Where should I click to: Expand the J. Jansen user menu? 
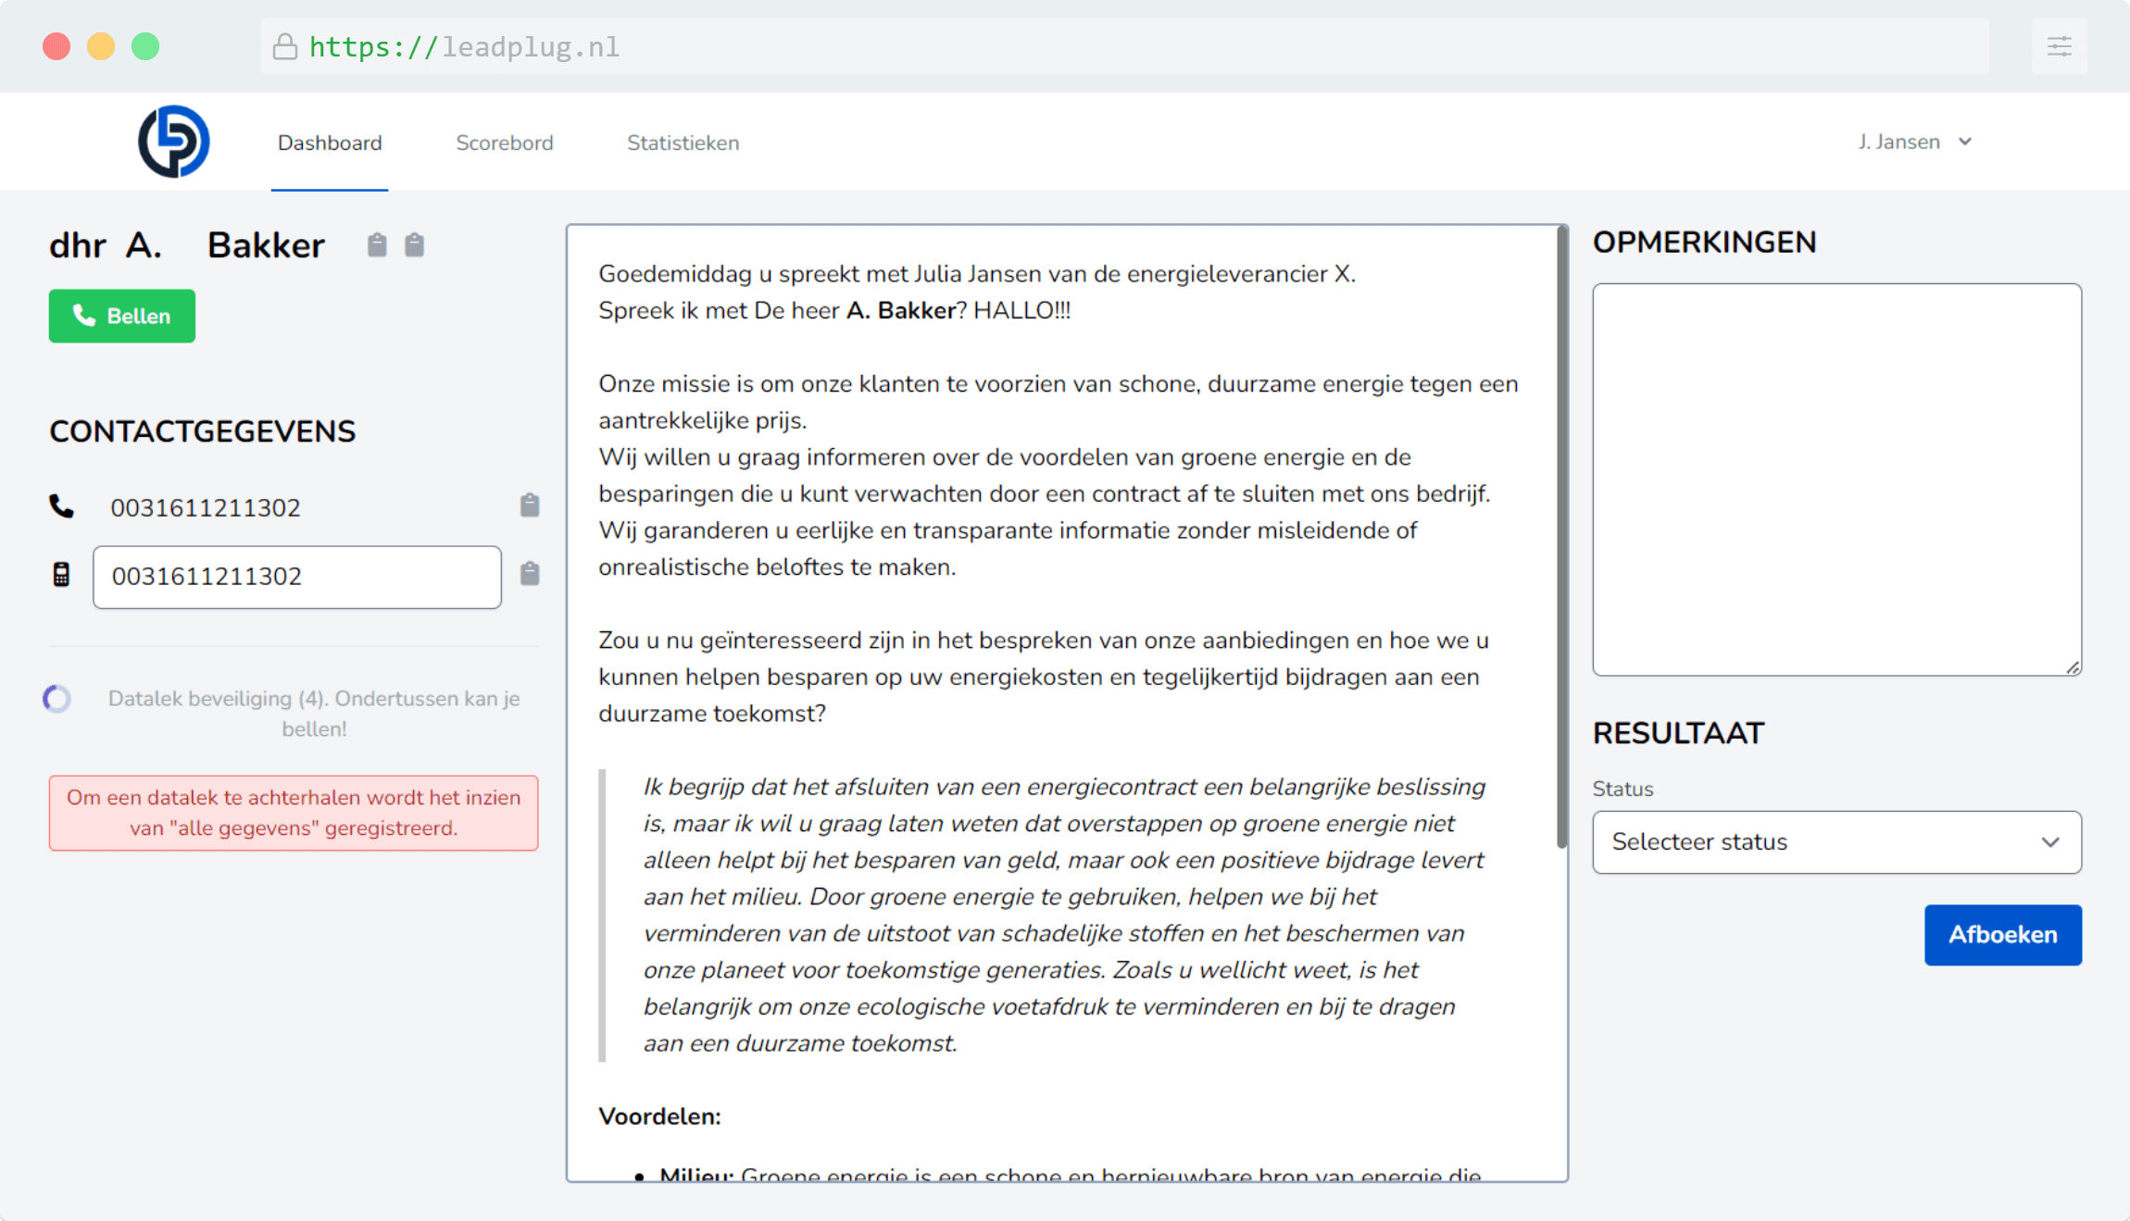(x=1914, y=142)
